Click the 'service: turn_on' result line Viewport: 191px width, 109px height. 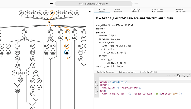(x=109, y=39)
